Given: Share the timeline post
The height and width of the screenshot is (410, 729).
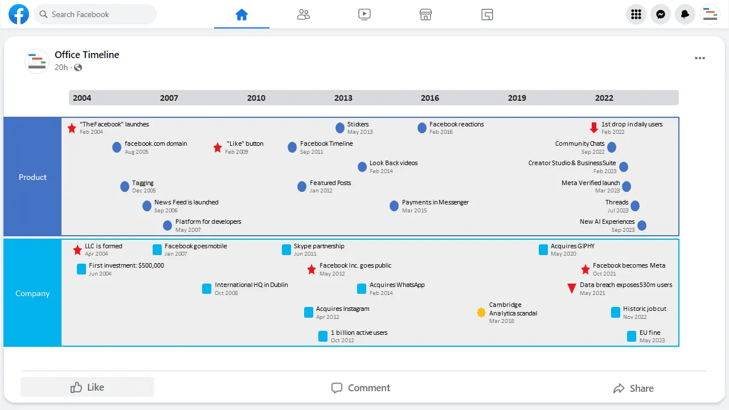Looking at the screenshot, I should coord(633,388).
